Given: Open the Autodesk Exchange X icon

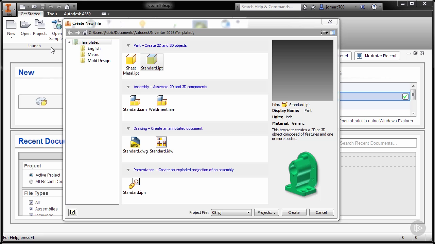Looking at the screenshot, I should pos(363,7).
